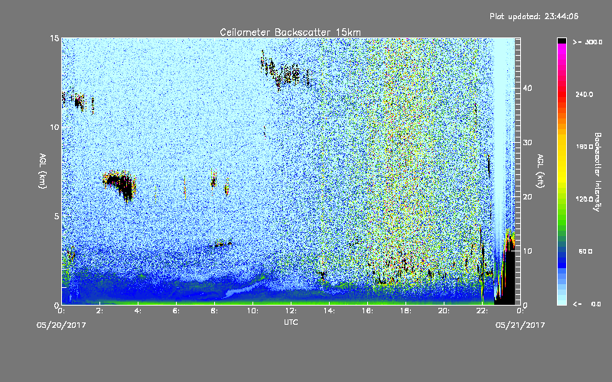Pick the black segment atop the colorbar
This screenshot has width=612, height=382.
[562, 40]
